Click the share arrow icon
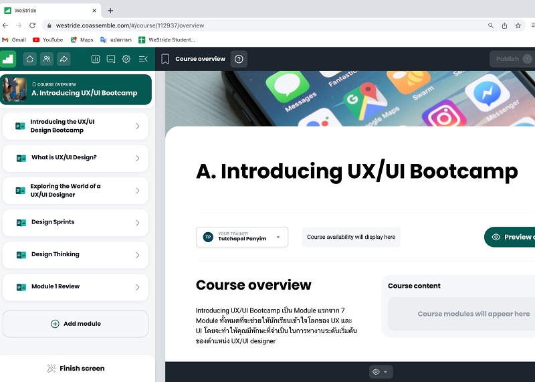The image size is (535, 382). (64, 59)
